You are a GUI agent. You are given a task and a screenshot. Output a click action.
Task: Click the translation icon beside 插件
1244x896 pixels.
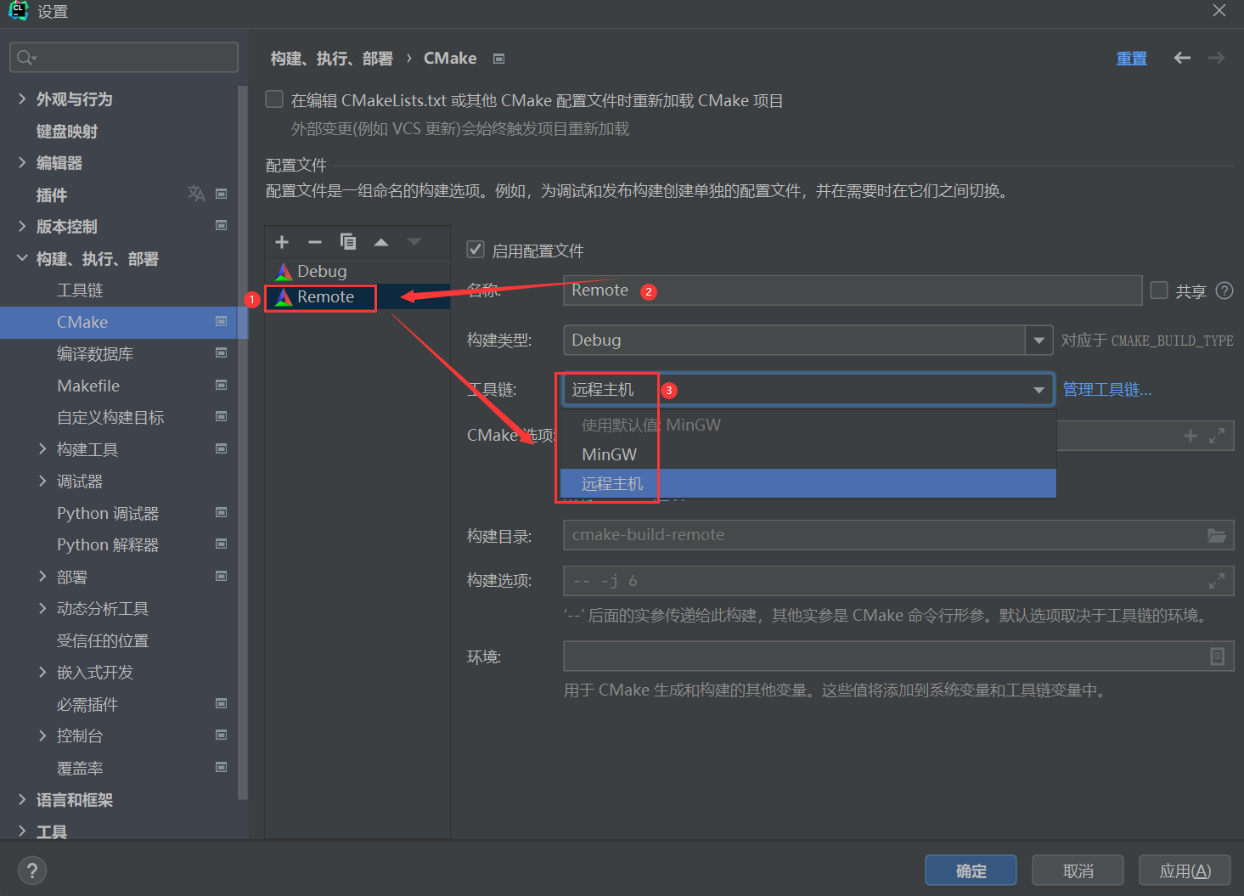pyautogui.click(x=196, y=194)
